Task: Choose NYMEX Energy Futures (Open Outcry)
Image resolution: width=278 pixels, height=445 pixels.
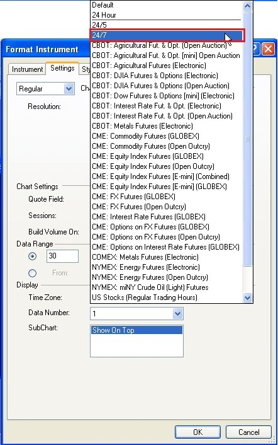Action: click(167, 277)
